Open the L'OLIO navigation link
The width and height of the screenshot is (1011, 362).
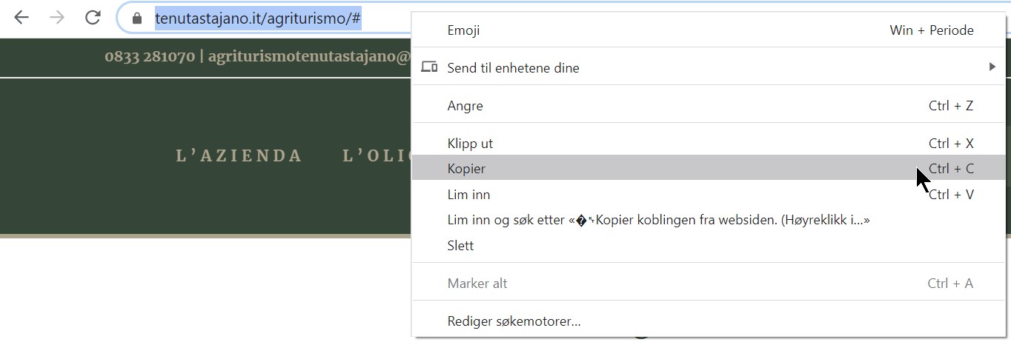[378, 156]
